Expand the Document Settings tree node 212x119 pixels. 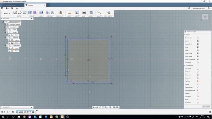tap(5, 24)
